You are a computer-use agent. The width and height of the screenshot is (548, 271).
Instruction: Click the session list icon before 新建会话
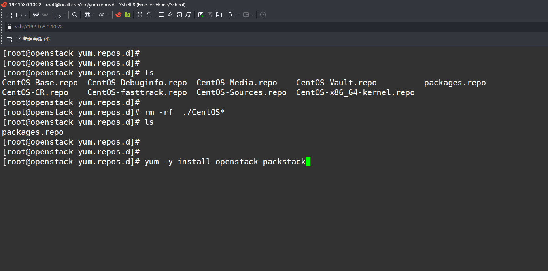[9, 39]
